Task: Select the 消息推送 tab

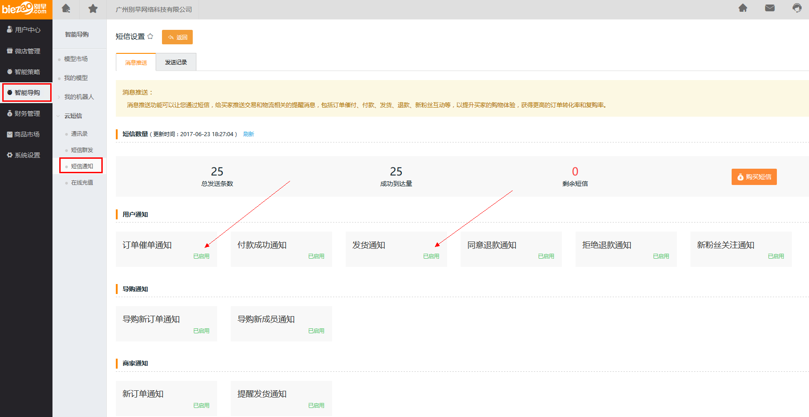Action: (136, 63)
